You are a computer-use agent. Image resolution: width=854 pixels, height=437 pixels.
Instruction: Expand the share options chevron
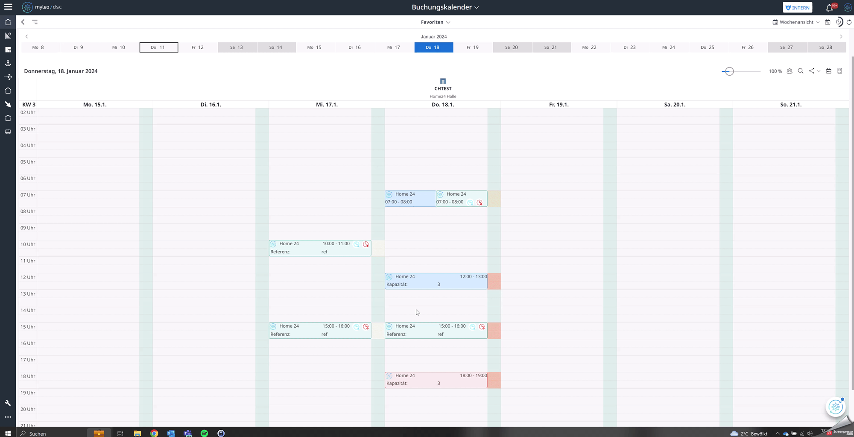point(819,71)
